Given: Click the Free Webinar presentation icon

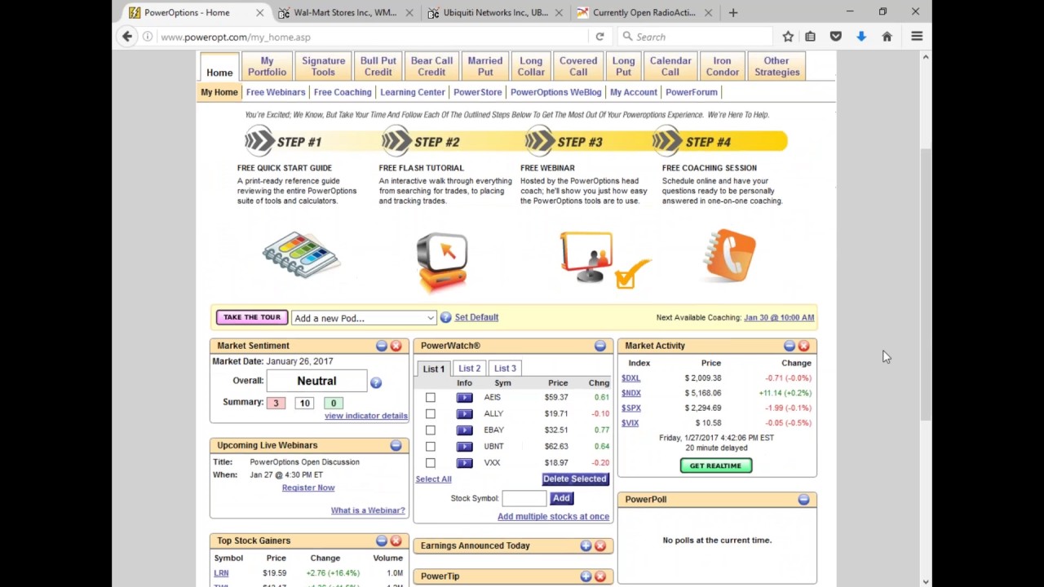Looking at the screenshot, I should (x=604, y=260).
